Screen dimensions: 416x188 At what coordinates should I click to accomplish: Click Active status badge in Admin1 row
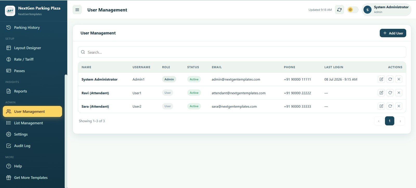[x=194, y=79]
